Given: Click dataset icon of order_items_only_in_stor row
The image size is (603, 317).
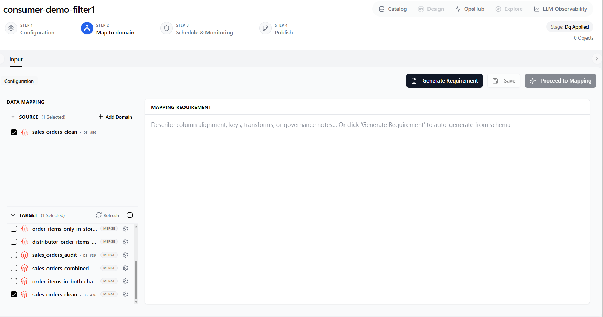Looking at the screenshot, I should (25, 229).
